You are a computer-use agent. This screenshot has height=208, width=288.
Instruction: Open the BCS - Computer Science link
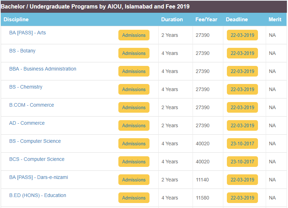pyautogui.click(x=37, y=159)
